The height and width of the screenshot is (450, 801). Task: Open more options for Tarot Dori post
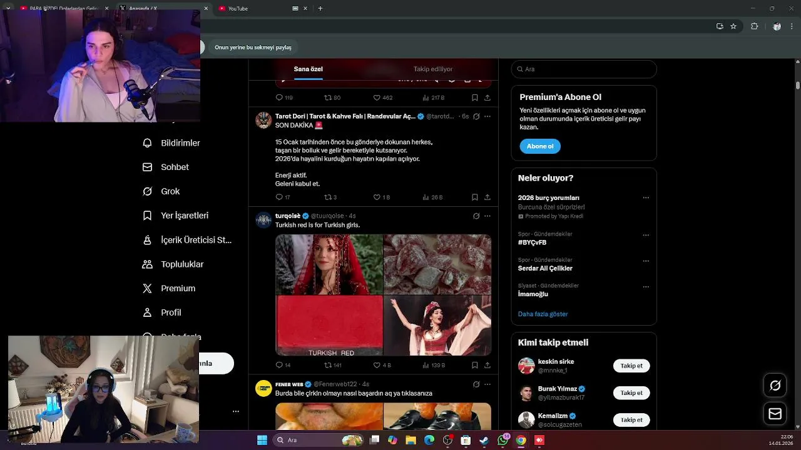487,116
